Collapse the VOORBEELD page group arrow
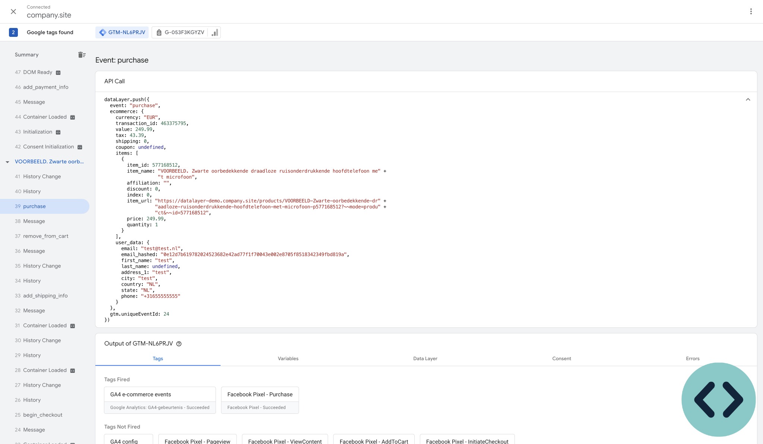763x444 pixels. (7, 162)
